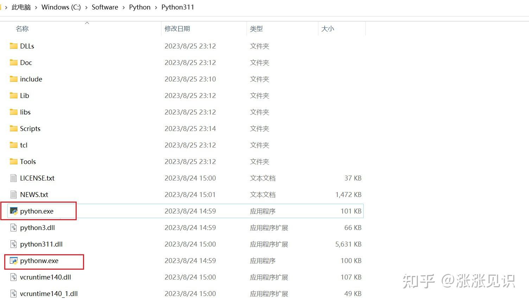Click the 1,472 KB size value
The image size is (529, 302).
tap(349, 195)
